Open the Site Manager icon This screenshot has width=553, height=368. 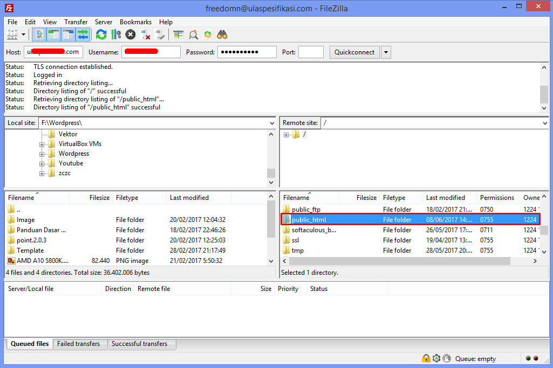click(12, 34)
